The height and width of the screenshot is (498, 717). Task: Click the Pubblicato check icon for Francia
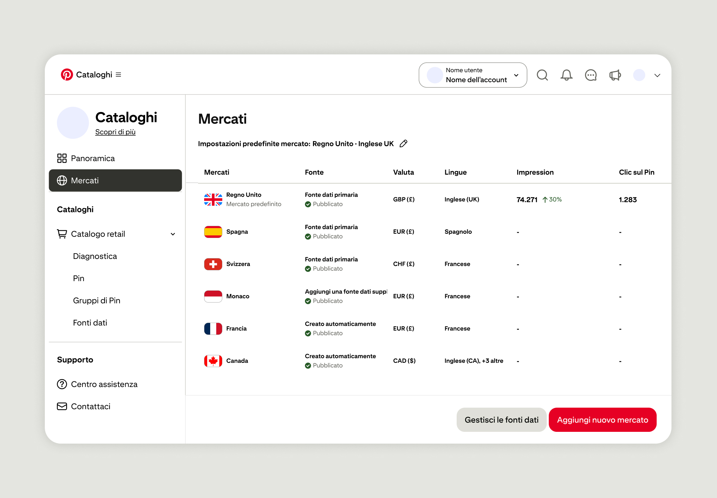tap(308, 333)
